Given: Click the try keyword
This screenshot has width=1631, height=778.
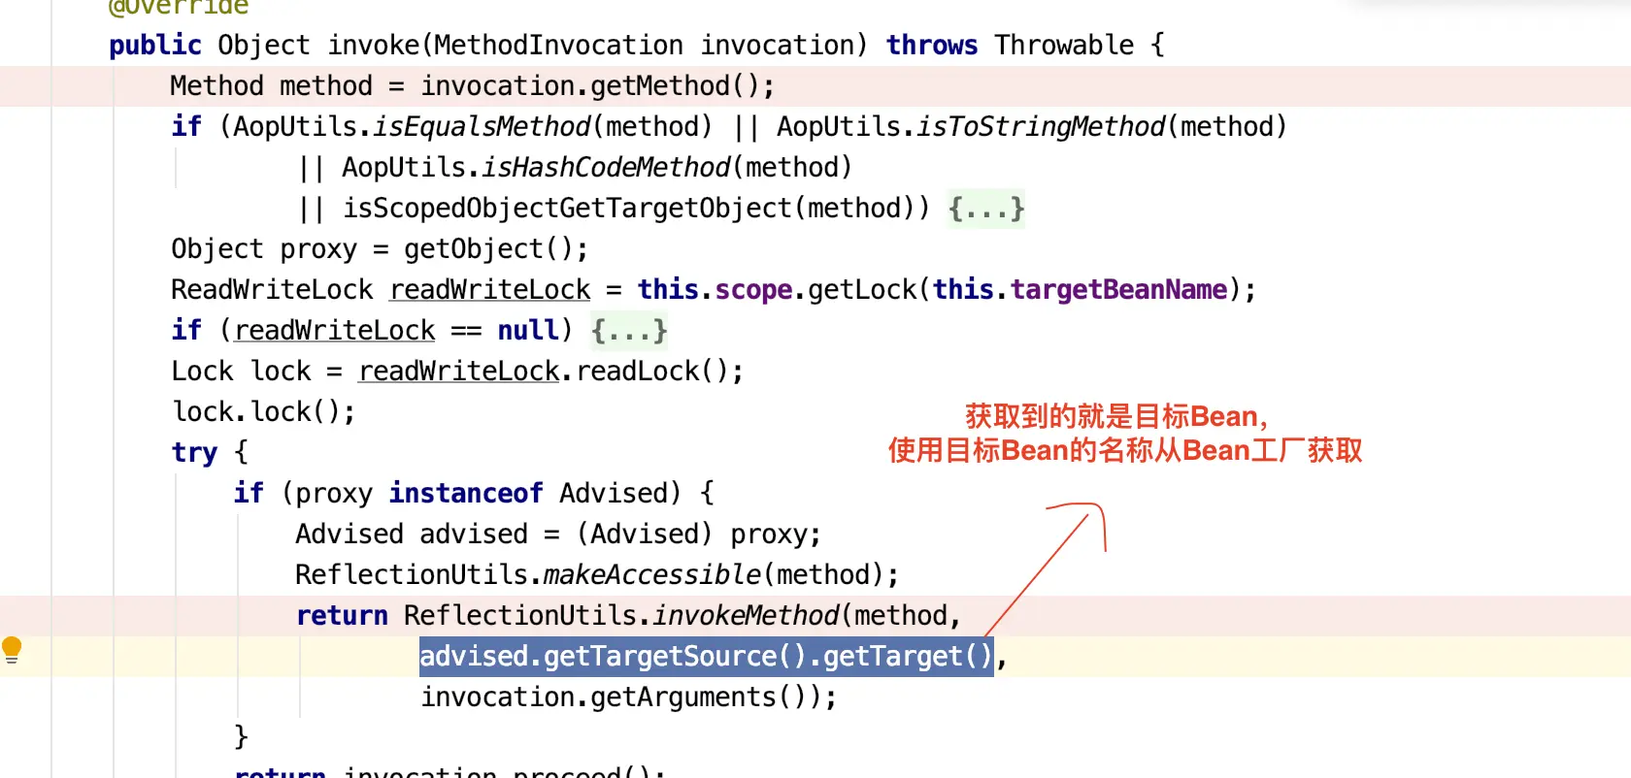Looking at the screenshot, I should (x=194, y=453).
